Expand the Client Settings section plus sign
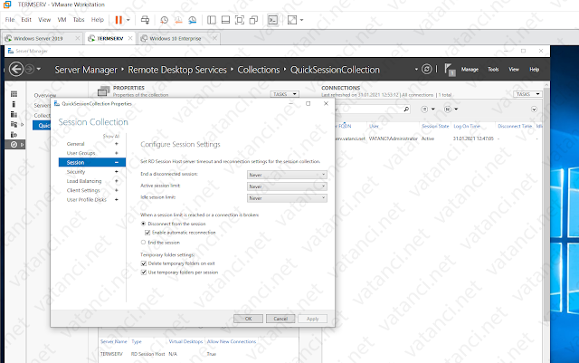Screen dimensions: 579x363 117,190
